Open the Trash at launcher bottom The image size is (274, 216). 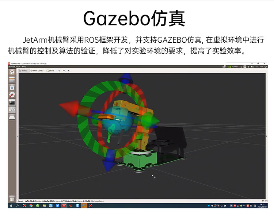pos(12,197)
